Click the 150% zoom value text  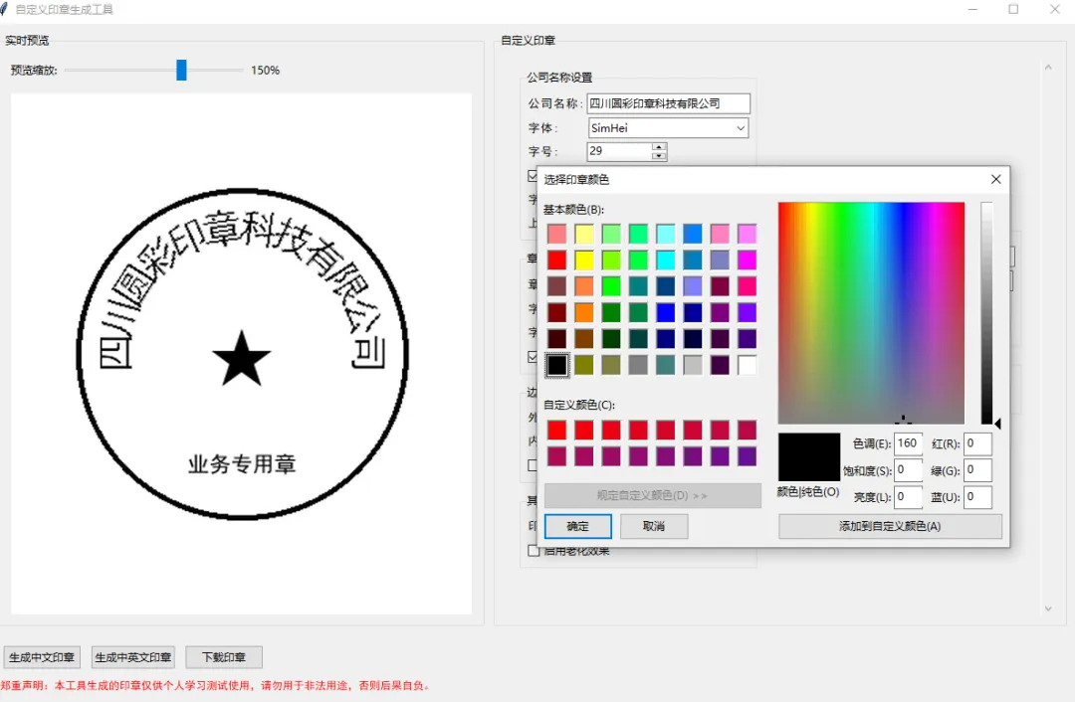(266, 70)
